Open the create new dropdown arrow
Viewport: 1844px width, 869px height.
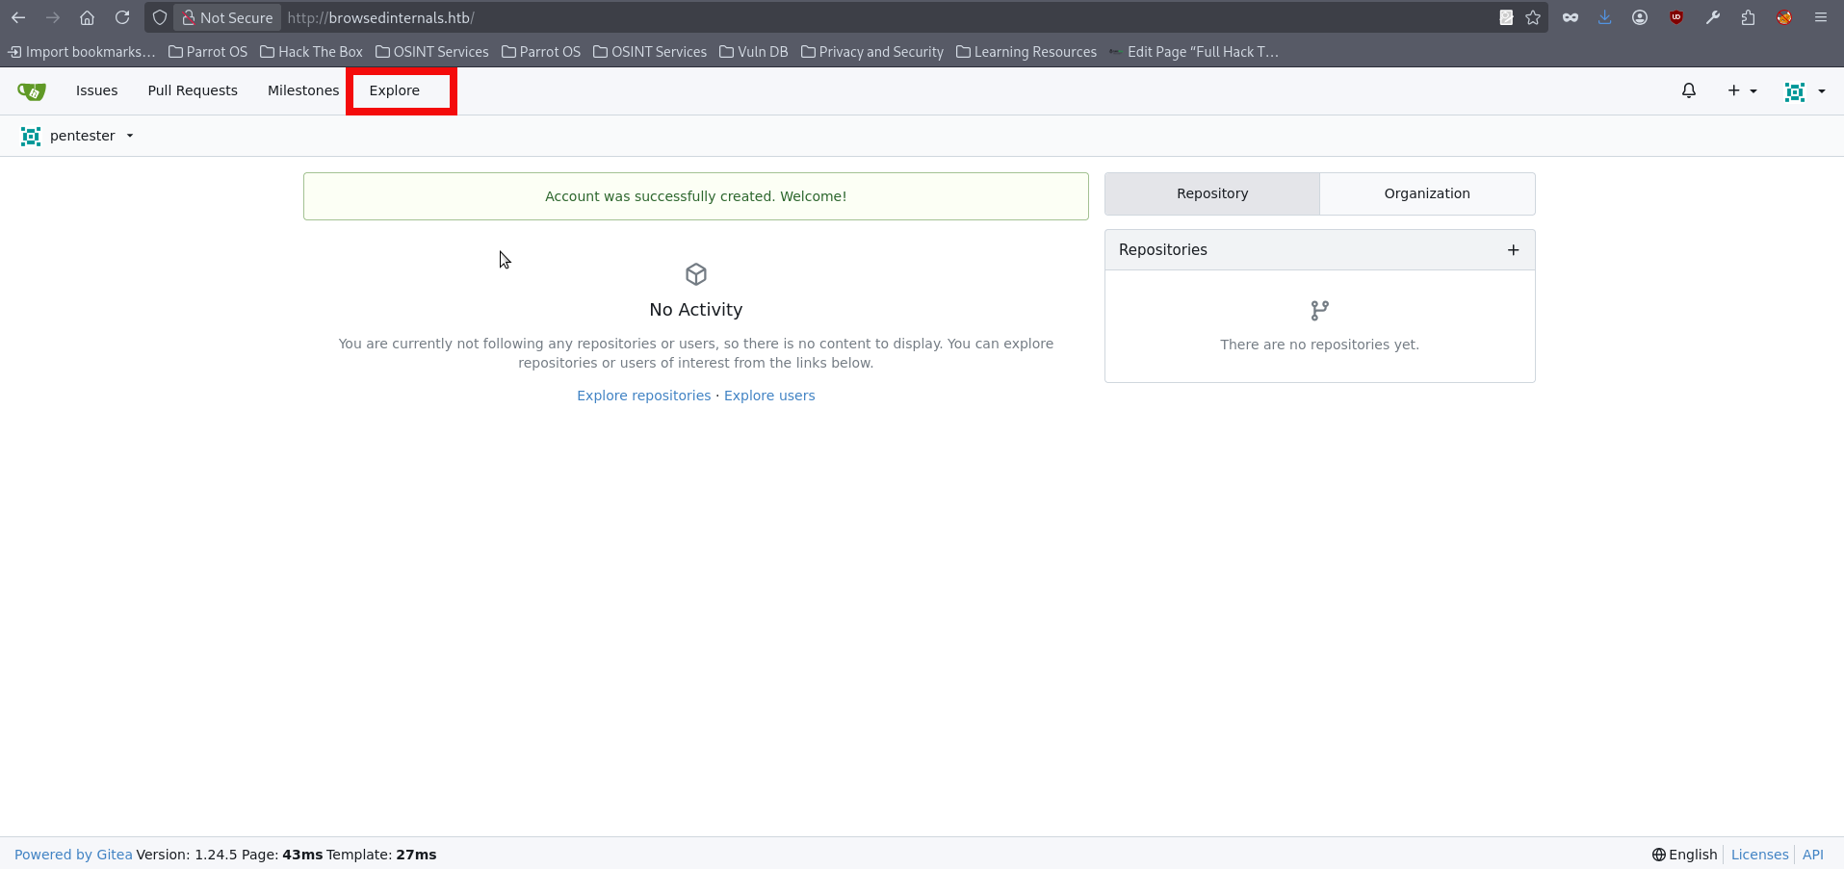(1753, 90)
